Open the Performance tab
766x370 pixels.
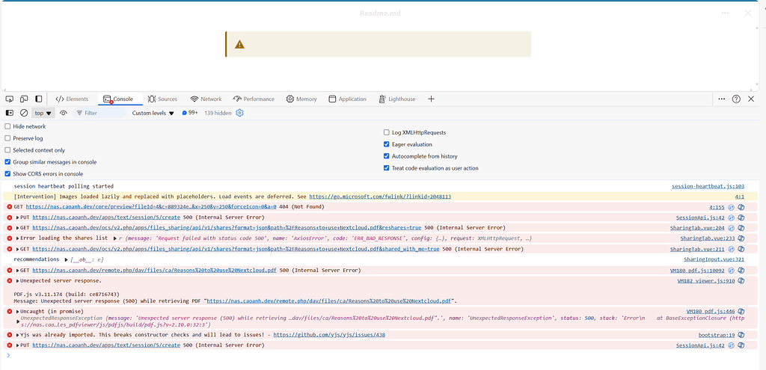coord(254,99)
